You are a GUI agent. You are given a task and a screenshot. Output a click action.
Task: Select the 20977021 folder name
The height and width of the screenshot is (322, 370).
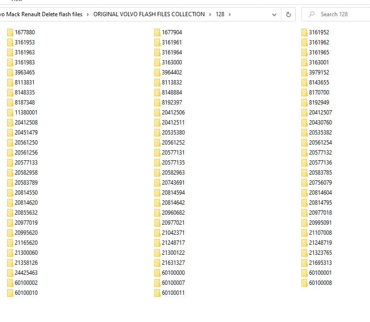pyautogui.click(x=173, y=223)
